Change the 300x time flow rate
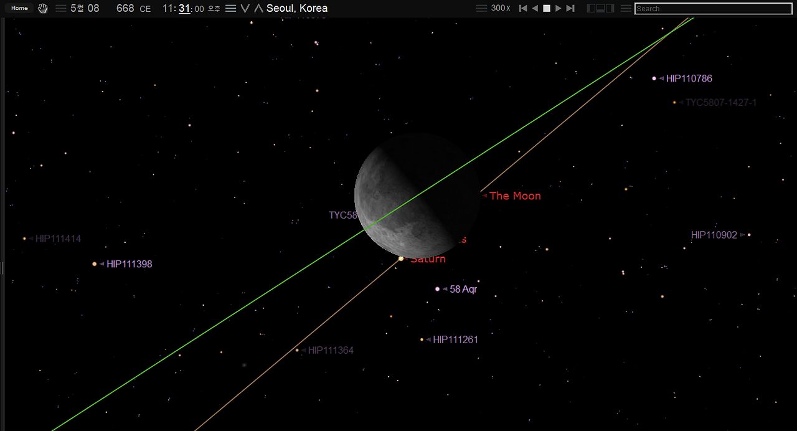The image size is (797, 431). click(x=501, y=8)
